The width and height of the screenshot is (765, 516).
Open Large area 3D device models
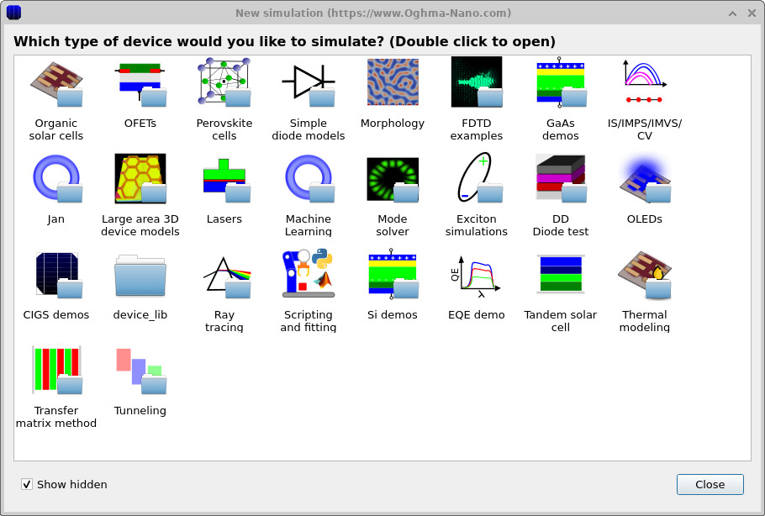[x=140, y=178]
